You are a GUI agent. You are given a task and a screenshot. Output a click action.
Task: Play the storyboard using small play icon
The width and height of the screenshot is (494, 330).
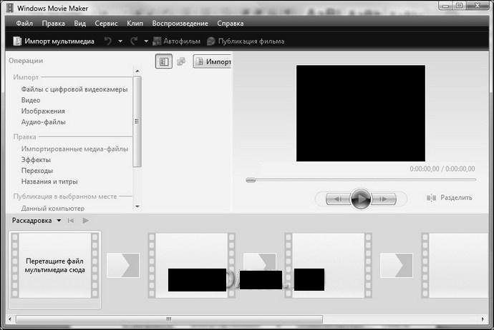pyautogui.click(x=86, y=221)
